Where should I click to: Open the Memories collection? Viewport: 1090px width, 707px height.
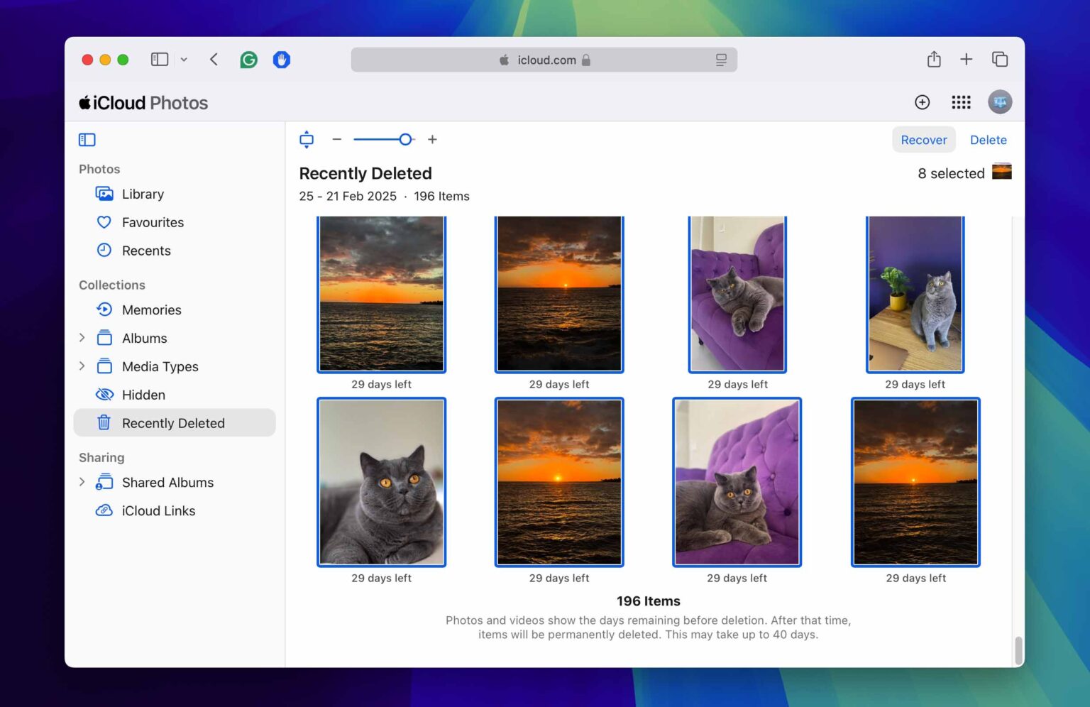tap(152, 309)
